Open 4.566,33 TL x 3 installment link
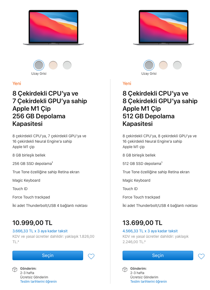Screen dimensions: 210x290 point(150,231)
